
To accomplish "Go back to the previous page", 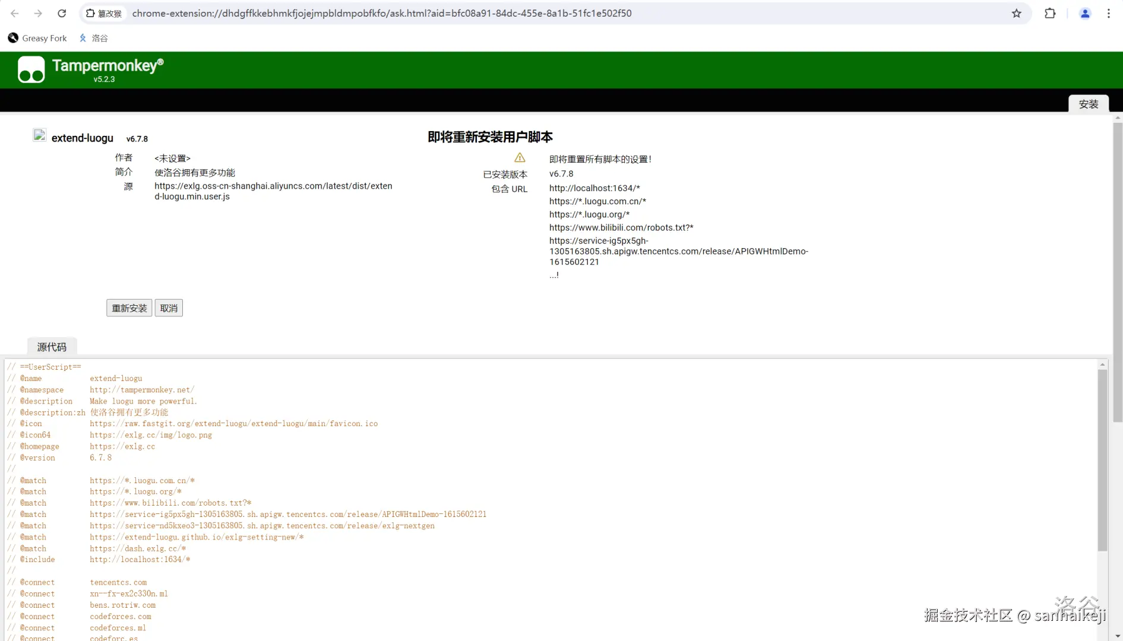I will pos(15,13).
